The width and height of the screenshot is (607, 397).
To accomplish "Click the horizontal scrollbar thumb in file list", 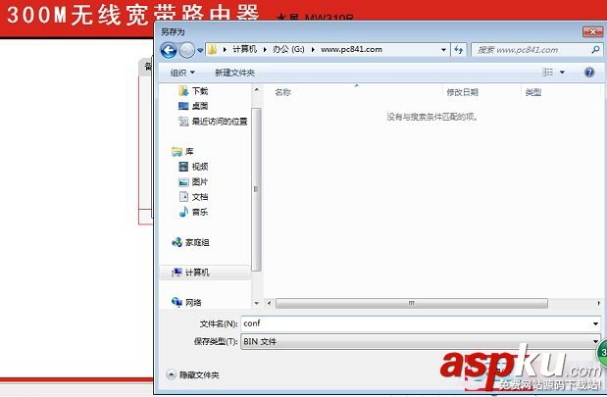I will (x=412, y=303).
